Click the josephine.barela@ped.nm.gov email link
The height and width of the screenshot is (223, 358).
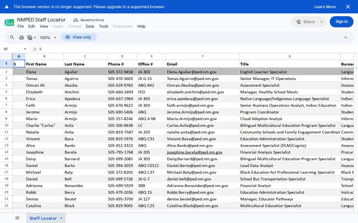[x=195, y=152]
